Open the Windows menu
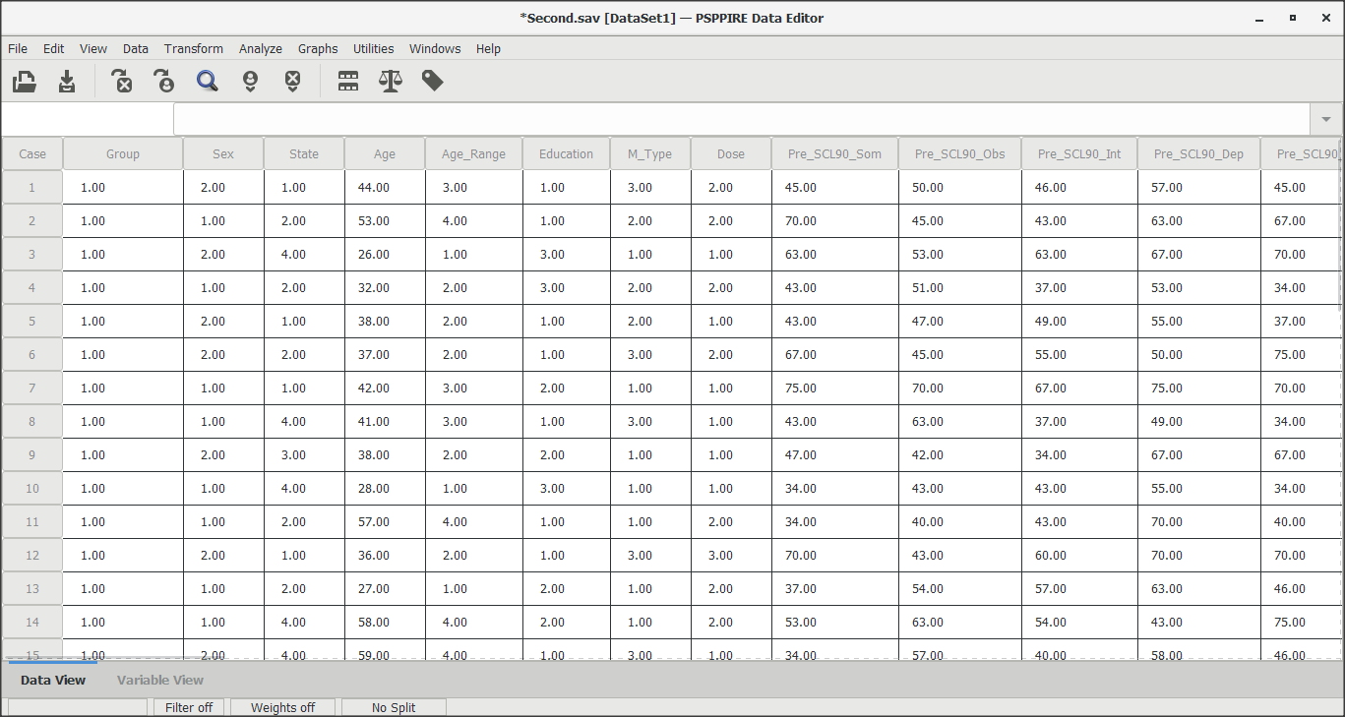The image size is (1345, 717). (x=435, y=48)
